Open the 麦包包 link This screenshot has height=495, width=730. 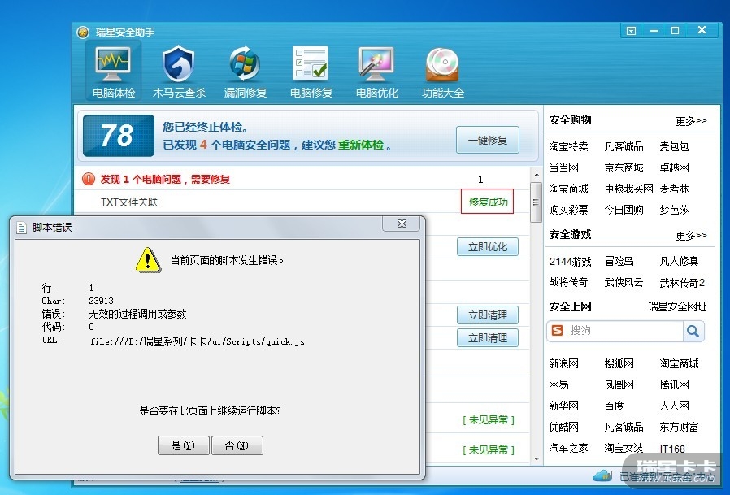pos(674,146)
